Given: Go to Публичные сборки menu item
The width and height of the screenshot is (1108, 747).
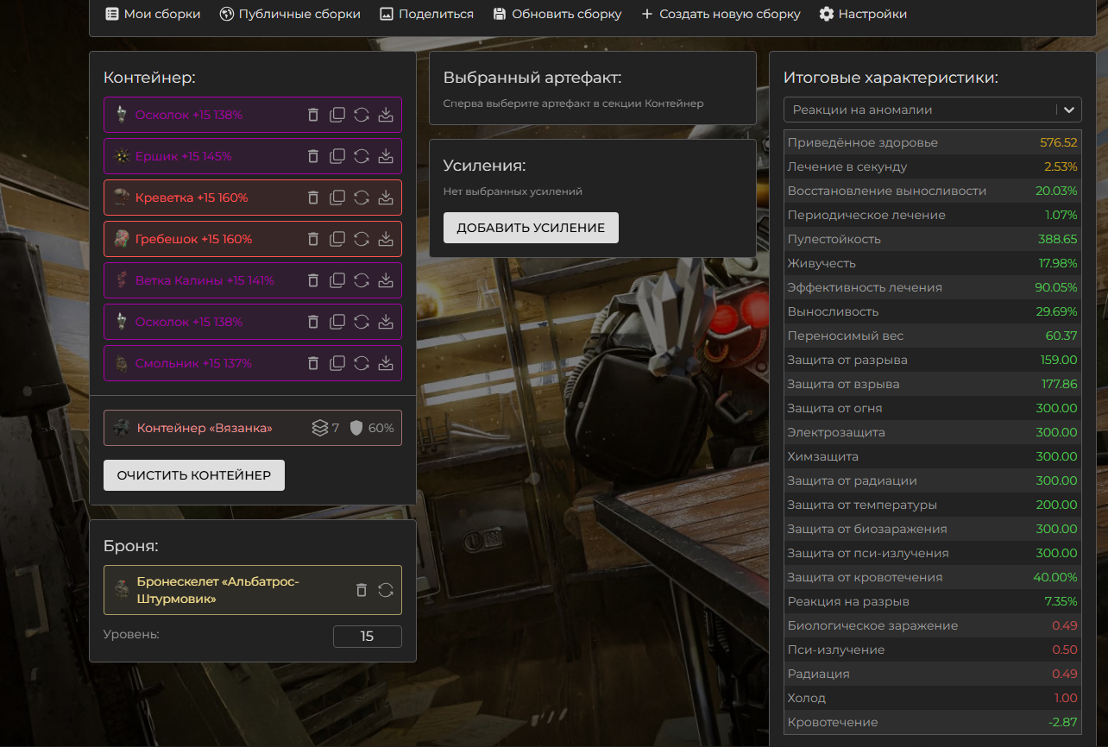Looking at the screenshot, I should tap(290, 14).
